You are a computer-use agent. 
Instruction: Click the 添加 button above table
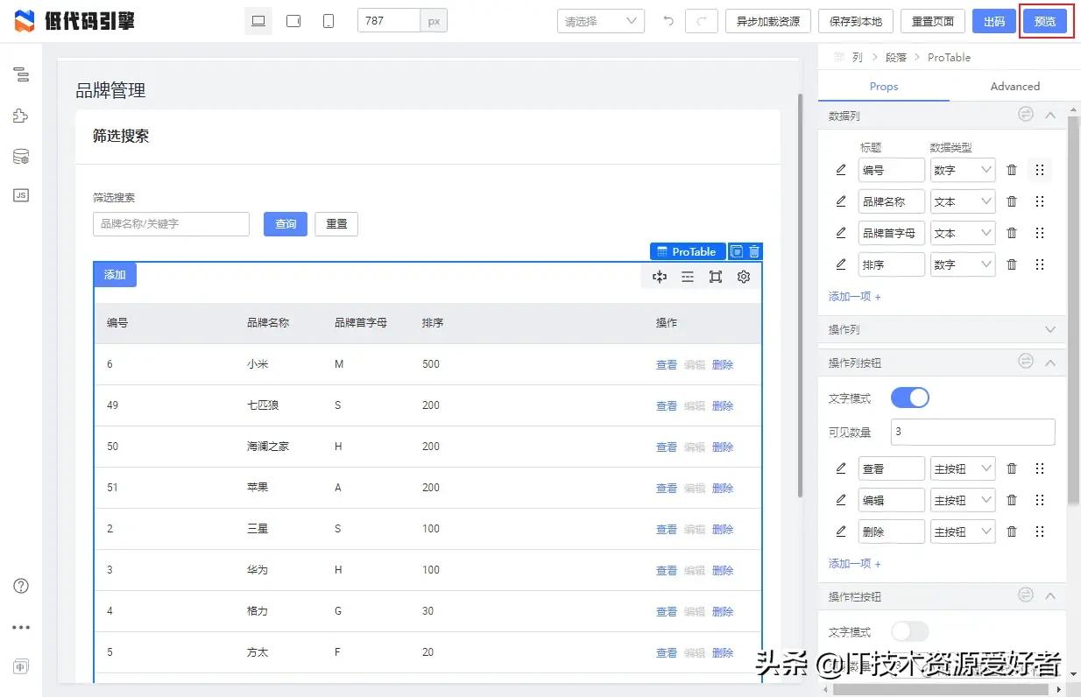115,275
